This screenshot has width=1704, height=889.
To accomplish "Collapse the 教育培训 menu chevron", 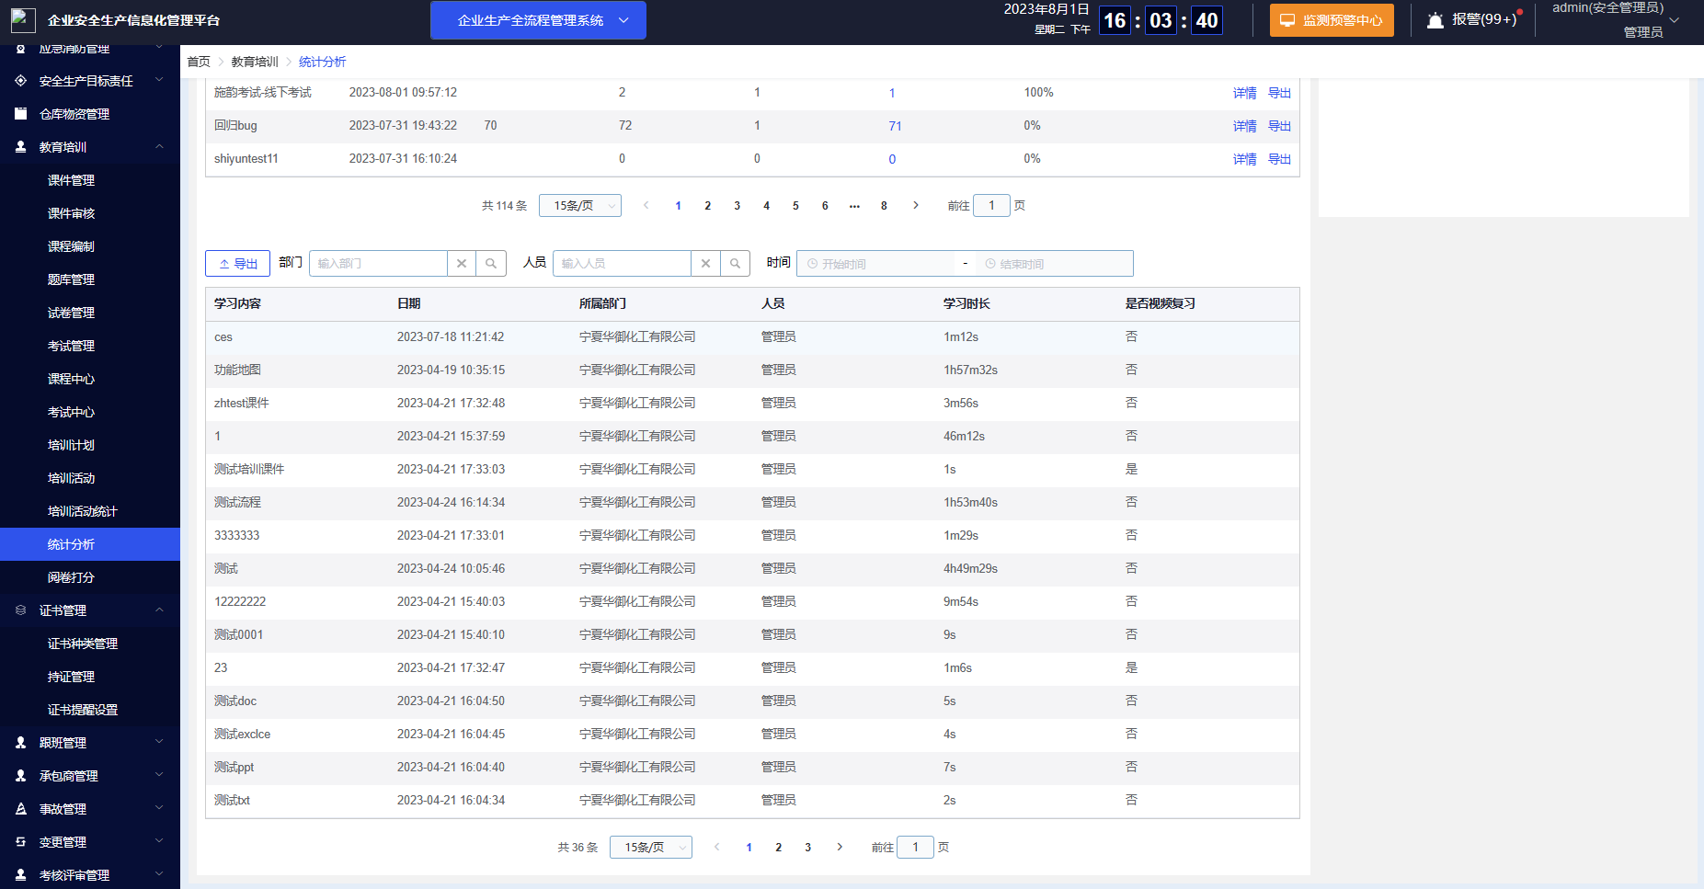I will 159,147.
